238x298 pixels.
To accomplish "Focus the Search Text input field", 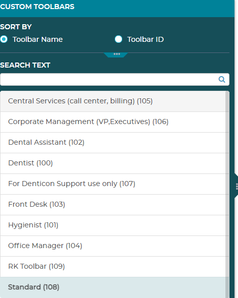I will [x=115, y=80].
